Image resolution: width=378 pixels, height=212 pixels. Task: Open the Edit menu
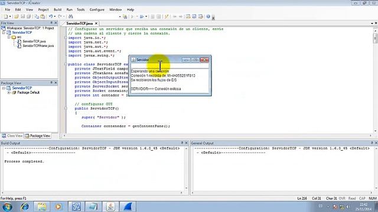(x=18, y=9)
